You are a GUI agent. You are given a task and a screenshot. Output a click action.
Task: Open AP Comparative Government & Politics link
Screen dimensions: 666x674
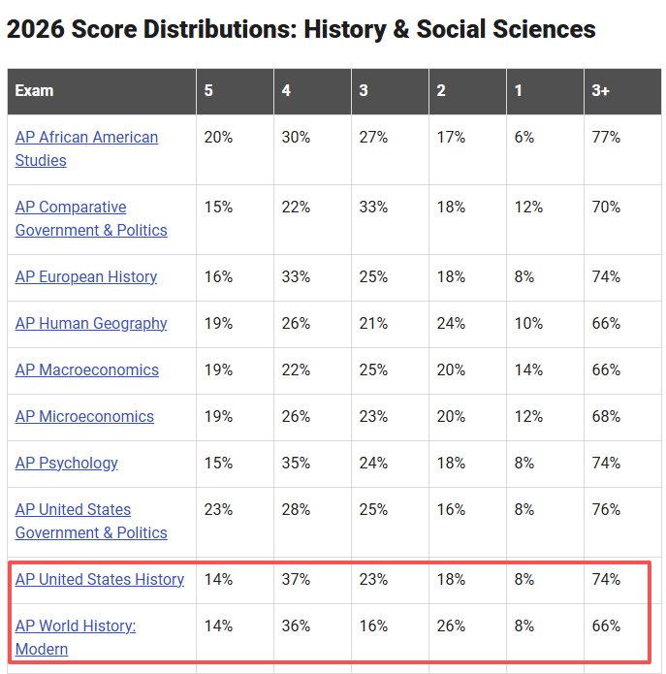91,218
